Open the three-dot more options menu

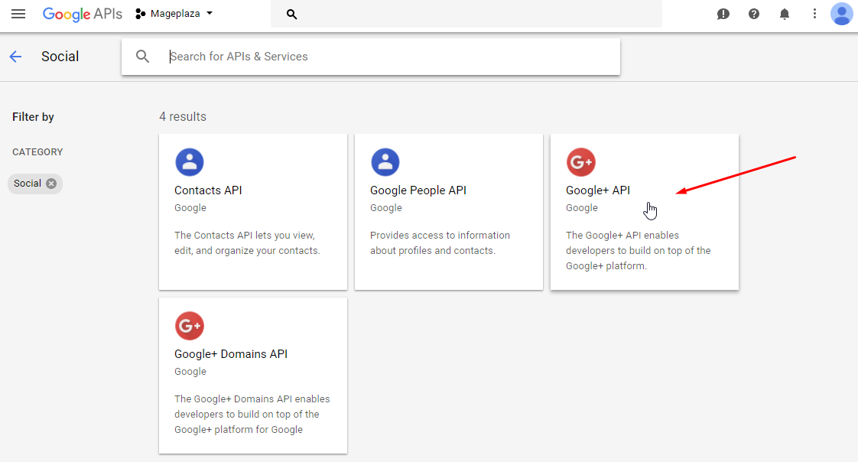(x=814, y=14)
